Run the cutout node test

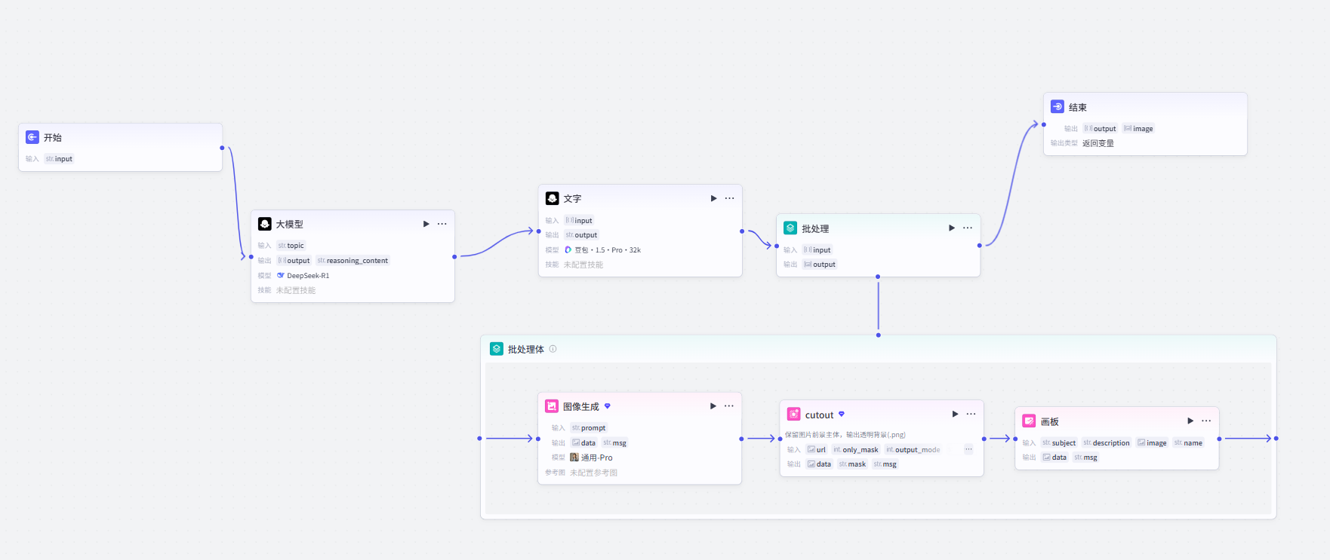(955, 414)
